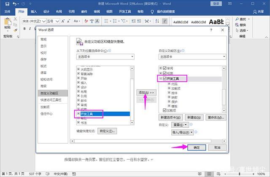Toggle the 审阅 checkbox in right list

click(165, 68)
